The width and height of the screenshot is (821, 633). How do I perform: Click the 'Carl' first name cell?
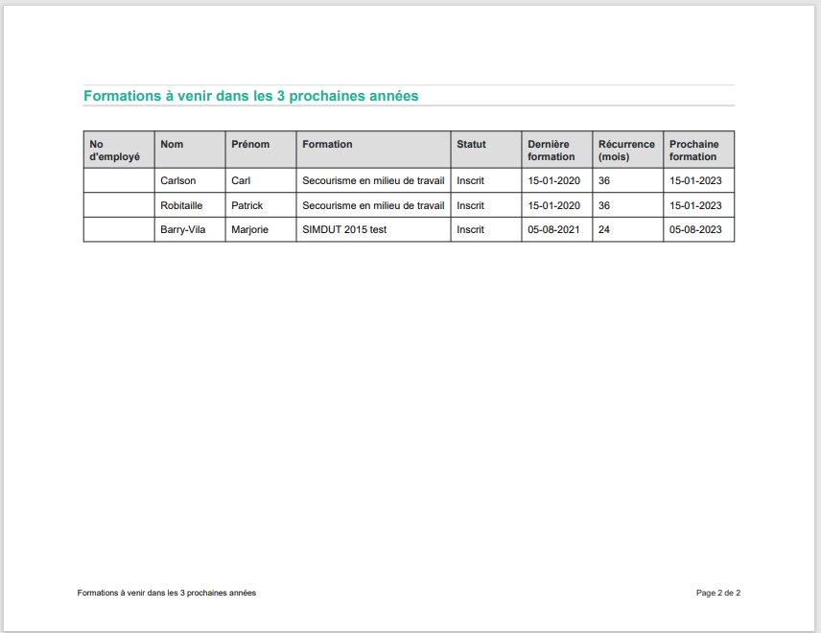point(261,180)
